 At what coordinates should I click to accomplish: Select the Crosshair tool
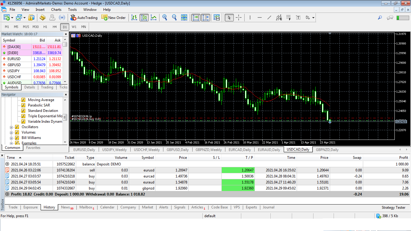coord(239,17)
